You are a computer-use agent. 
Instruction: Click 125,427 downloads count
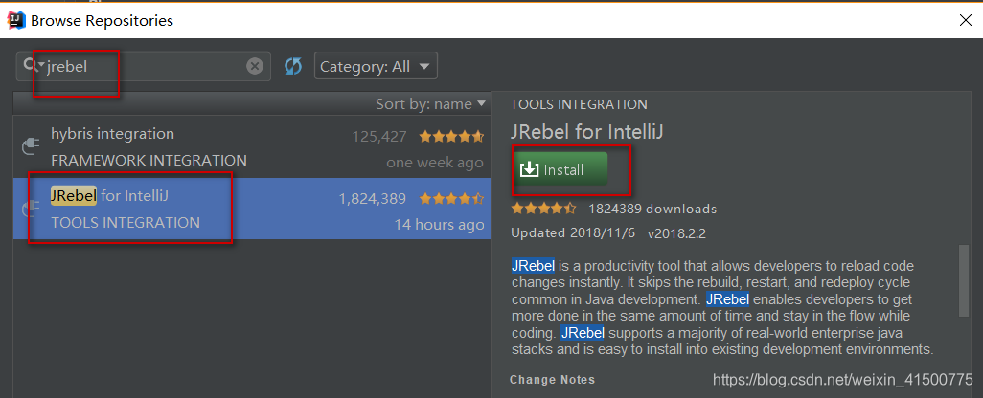click(x=379, y=137)
